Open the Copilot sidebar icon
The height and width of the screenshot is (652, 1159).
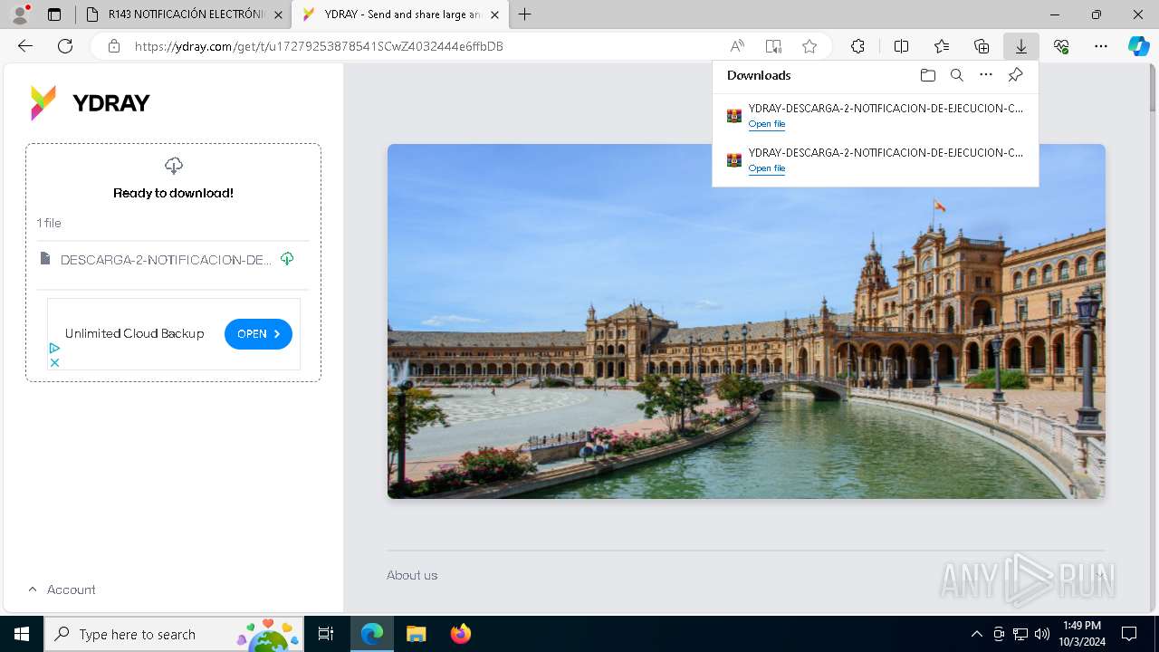click(x=1138, y=46)
